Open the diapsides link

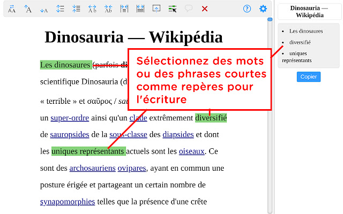[178, 135]
